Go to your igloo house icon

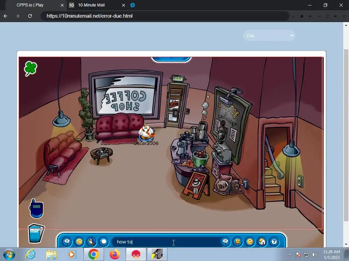coord(262,242)
